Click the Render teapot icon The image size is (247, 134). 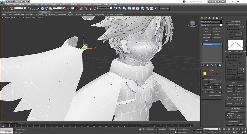[x=156, y=8]
